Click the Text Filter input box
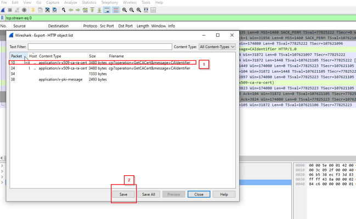 [x=100, y=47]
